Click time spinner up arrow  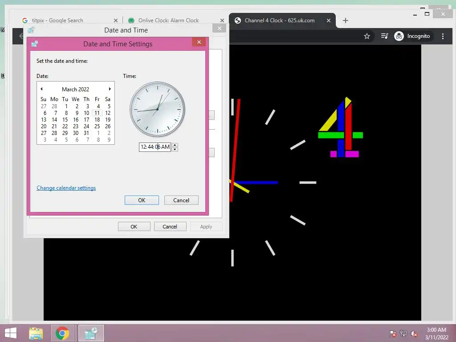click(175, 145)
